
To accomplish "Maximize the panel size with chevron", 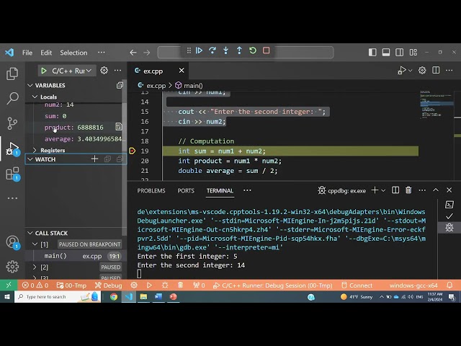I will click(x=436, y=190).
